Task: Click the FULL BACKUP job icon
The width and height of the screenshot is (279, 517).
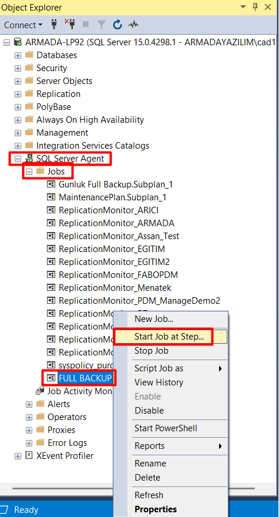Action: pos(51,378)
